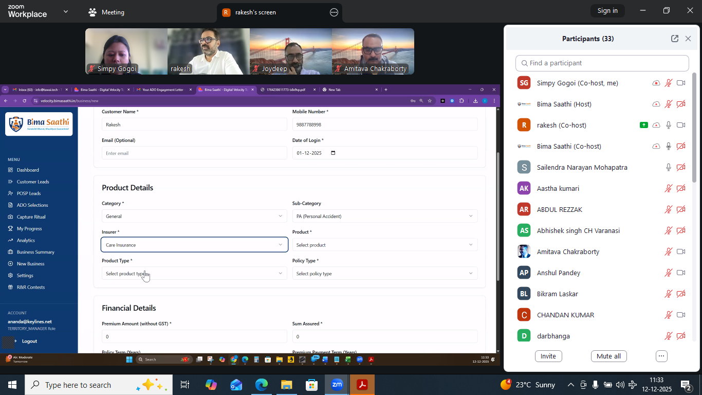Open the Product Type dropdown
The width and height of the screenshot is (702, 395).
click(194, 274)
